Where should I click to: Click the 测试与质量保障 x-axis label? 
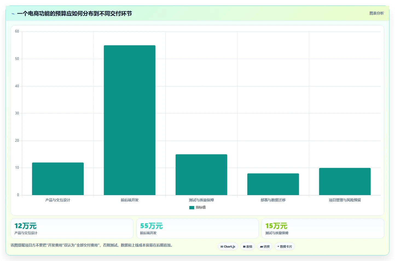pos(201,200)
